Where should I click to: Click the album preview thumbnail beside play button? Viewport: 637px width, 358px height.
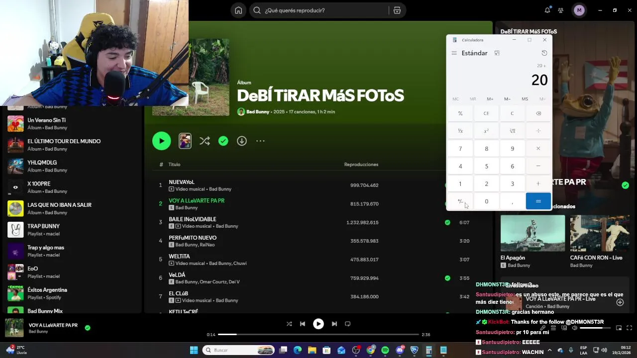click(x=185, y=141)
